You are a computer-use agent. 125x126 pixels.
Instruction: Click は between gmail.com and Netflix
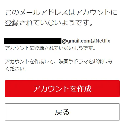[93, 41]
